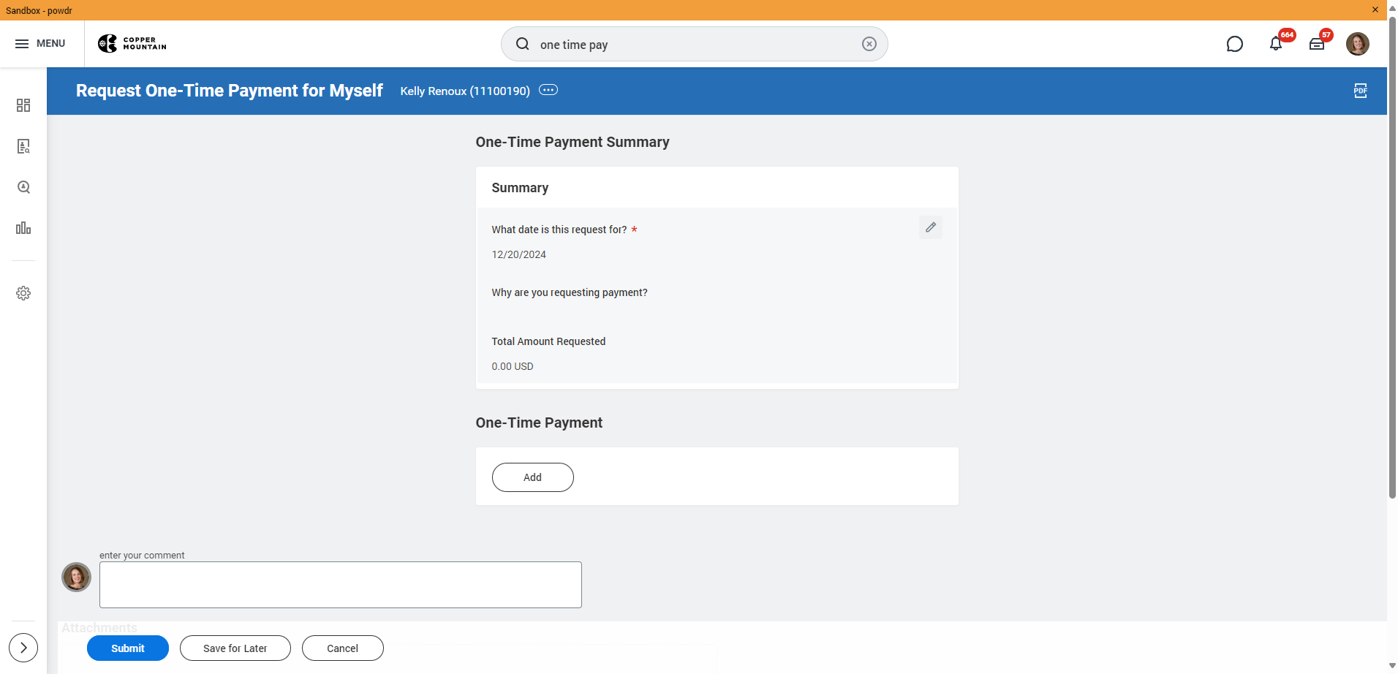The height and width of the screenshot is (674, 1398).
Task: Edit the Summary section with the pencil
Action: (930, 227)
